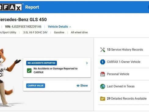
Task: Click the eye icon beside Show
Action: pyautogui.click(x=78, y=86)
